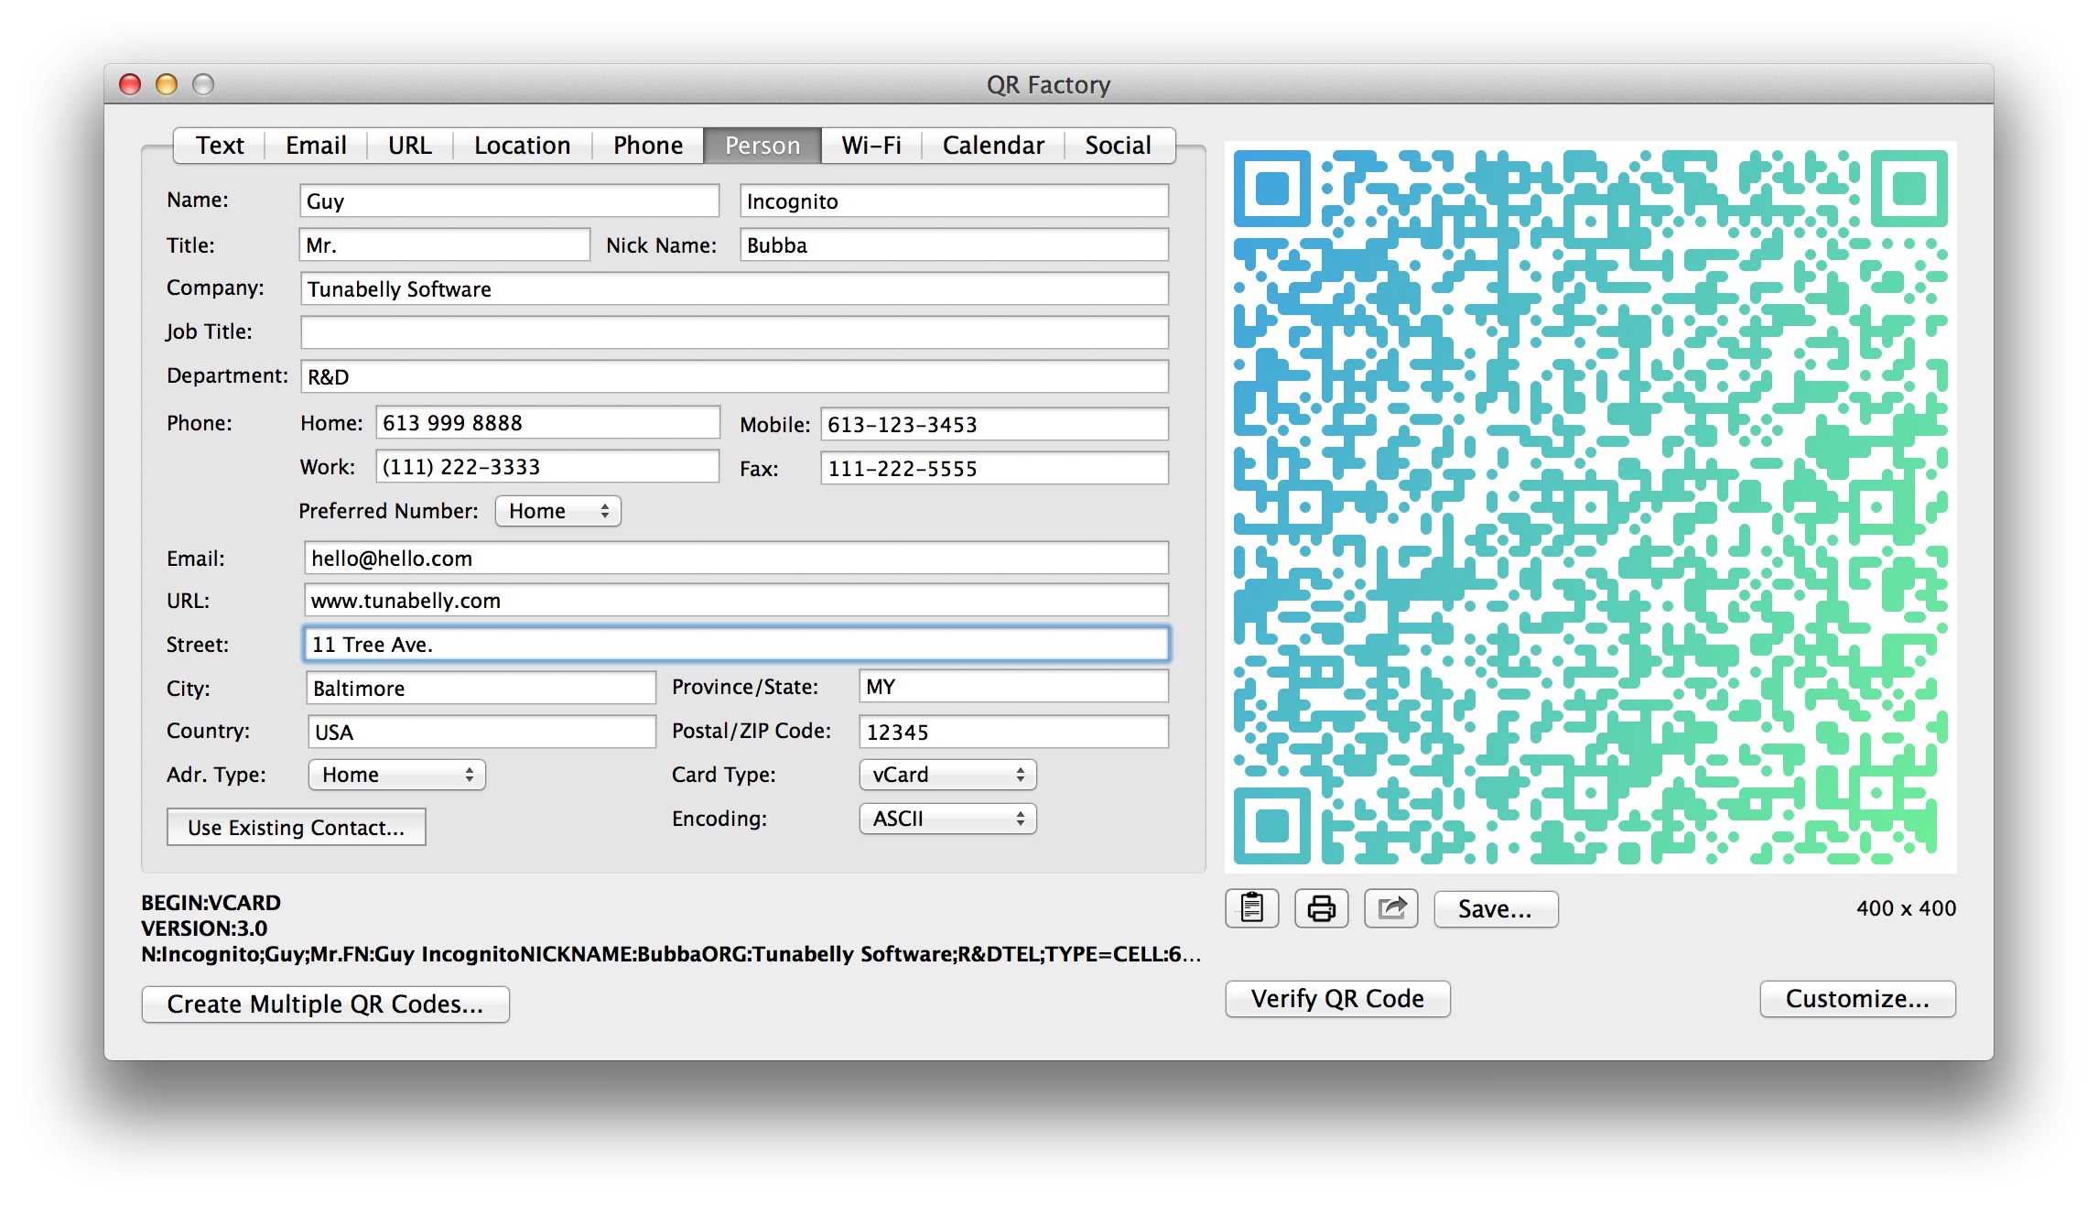Click the Home phone field
This screenshot has height=1205, width=2098.
coord(547,422)
